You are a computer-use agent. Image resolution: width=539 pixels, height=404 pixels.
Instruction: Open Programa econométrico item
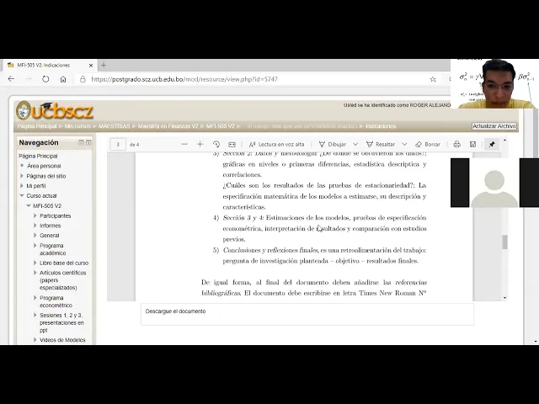tap(56, 301)
